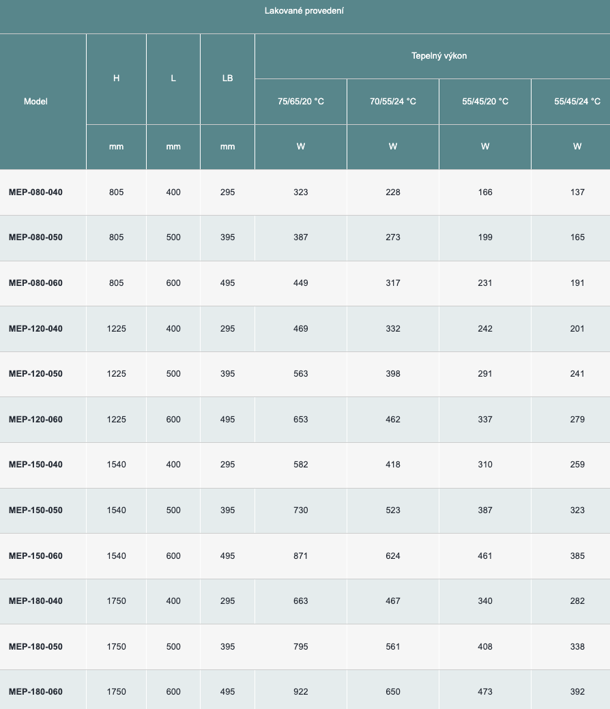Select the 70/55/24 °C column header
Image resolution: width=610 pixels, height=709 pixels.
[x=393, y=102]
